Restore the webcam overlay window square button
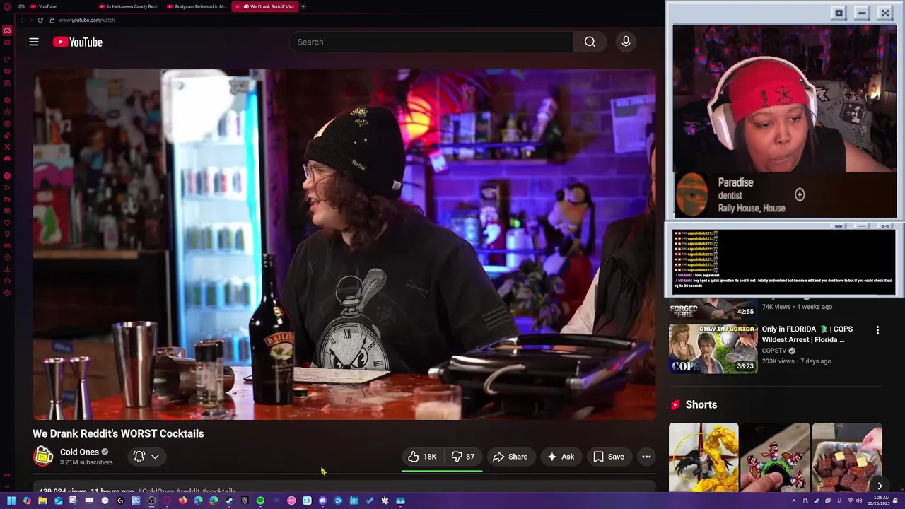The height and width of the screenshot is (509, 905). point(839,13)
